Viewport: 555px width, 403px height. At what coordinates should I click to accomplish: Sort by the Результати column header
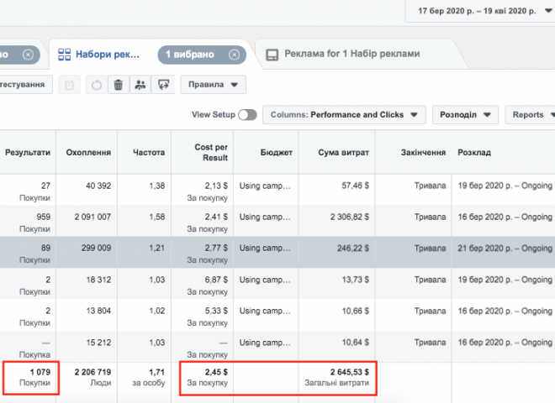pyautogui.click(x=28, y=152)
